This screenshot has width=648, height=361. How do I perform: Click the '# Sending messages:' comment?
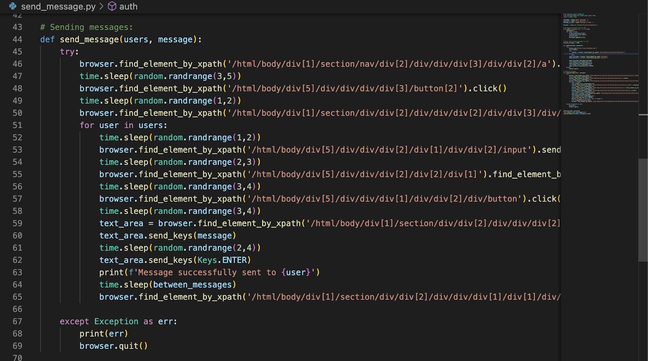point(86,27)
